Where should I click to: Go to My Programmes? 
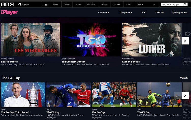pos(180,12)
